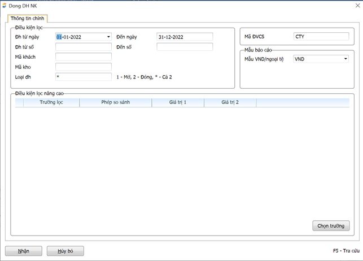Viewport: 363px width, 261px height.
Task: Focus the Đh từ số input box
Action: pos(84,47)
